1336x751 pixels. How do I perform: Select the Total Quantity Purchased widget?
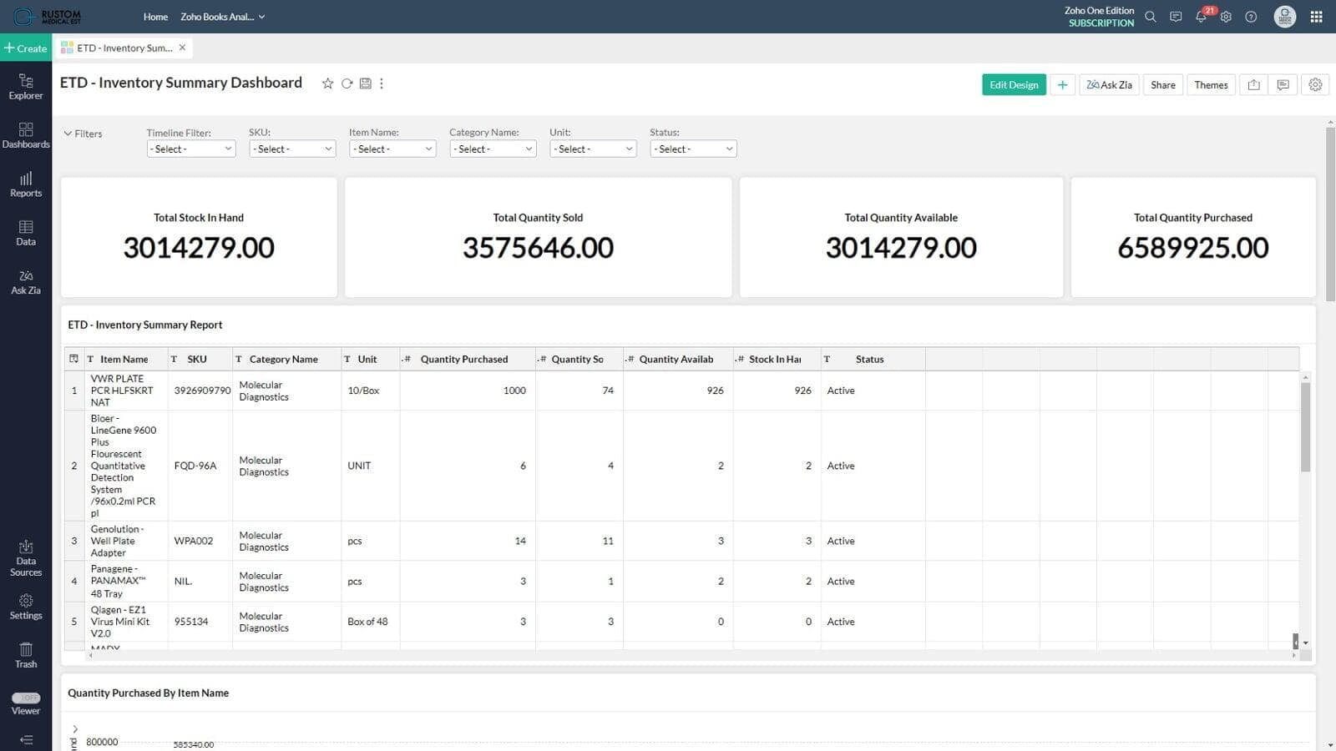click(x=1193, y=237)
